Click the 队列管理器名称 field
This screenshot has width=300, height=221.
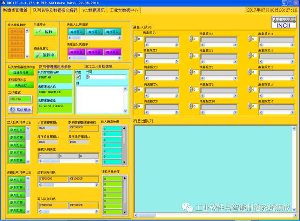(x=55, y=79)
